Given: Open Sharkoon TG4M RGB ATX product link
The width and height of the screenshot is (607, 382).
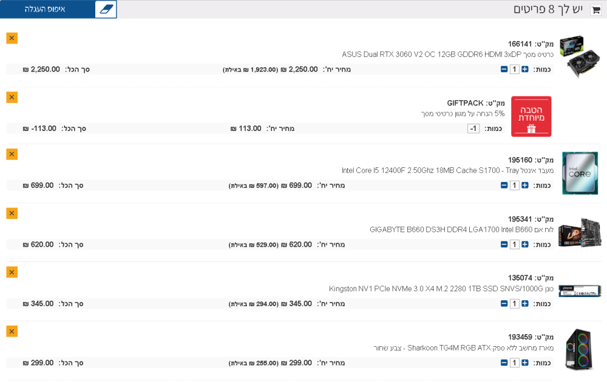Looking at the screenshot, I should 464,348.
